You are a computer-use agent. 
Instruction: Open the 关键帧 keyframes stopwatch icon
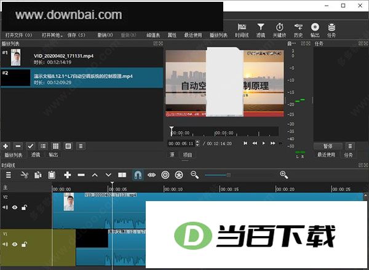point(279,27)
